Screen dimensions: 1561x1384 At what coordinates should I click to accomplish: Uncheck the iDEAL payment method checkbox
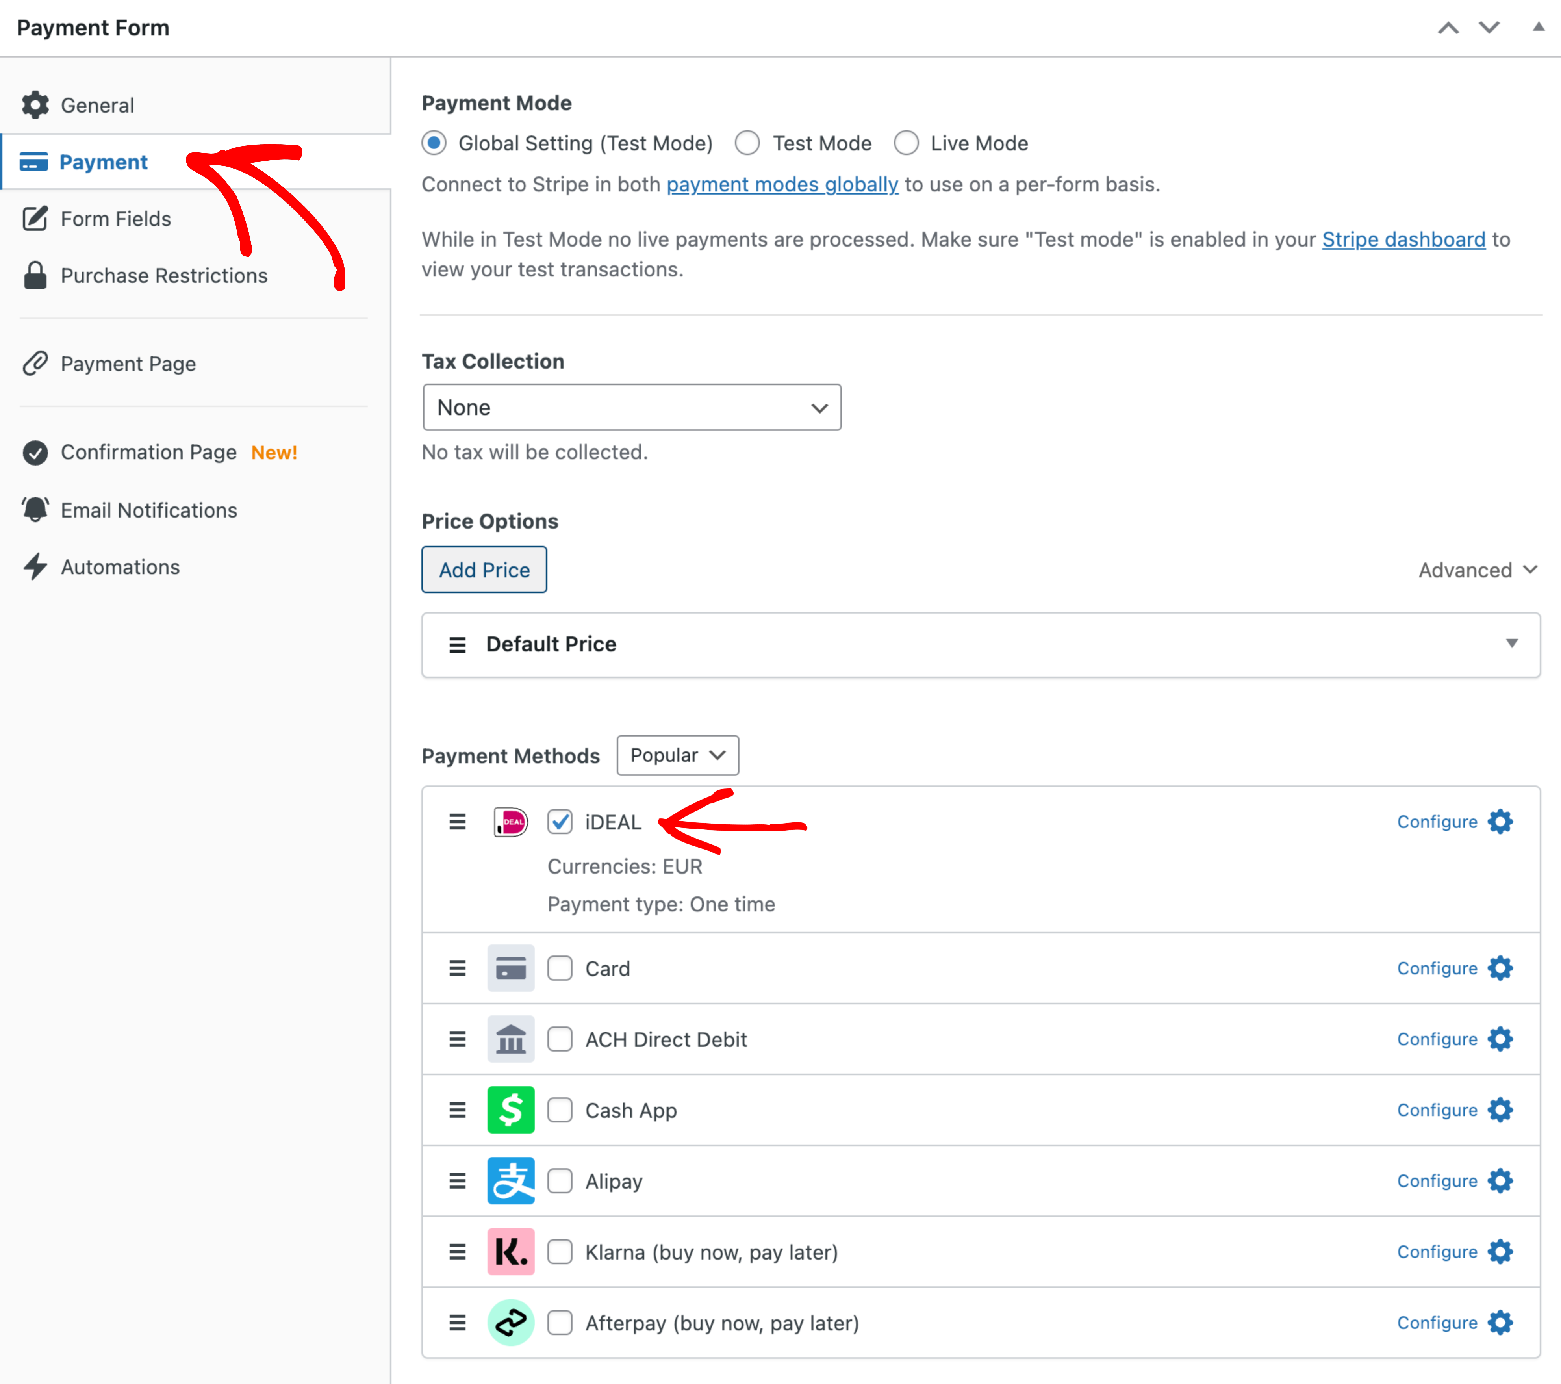coord(560,822)
